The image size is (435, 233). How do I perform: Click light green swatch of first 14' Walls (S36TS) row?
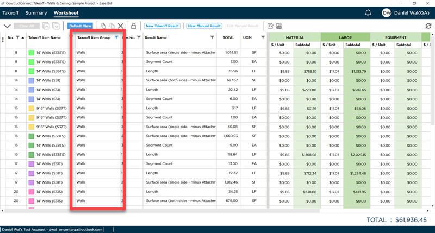coord(32,53)
